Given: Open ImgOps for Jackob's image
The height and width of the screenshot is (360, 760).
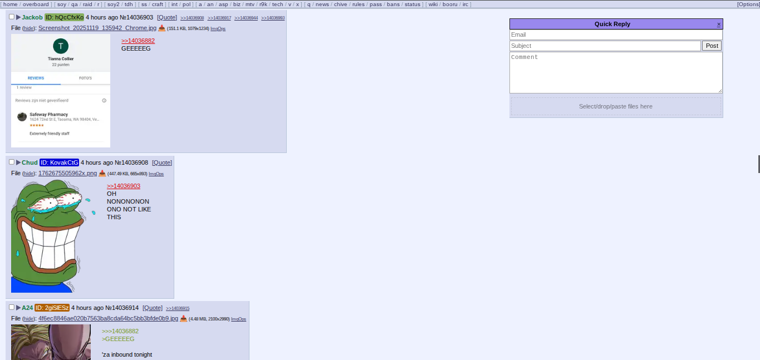Looking at the screenshot, I should [218, 28].
